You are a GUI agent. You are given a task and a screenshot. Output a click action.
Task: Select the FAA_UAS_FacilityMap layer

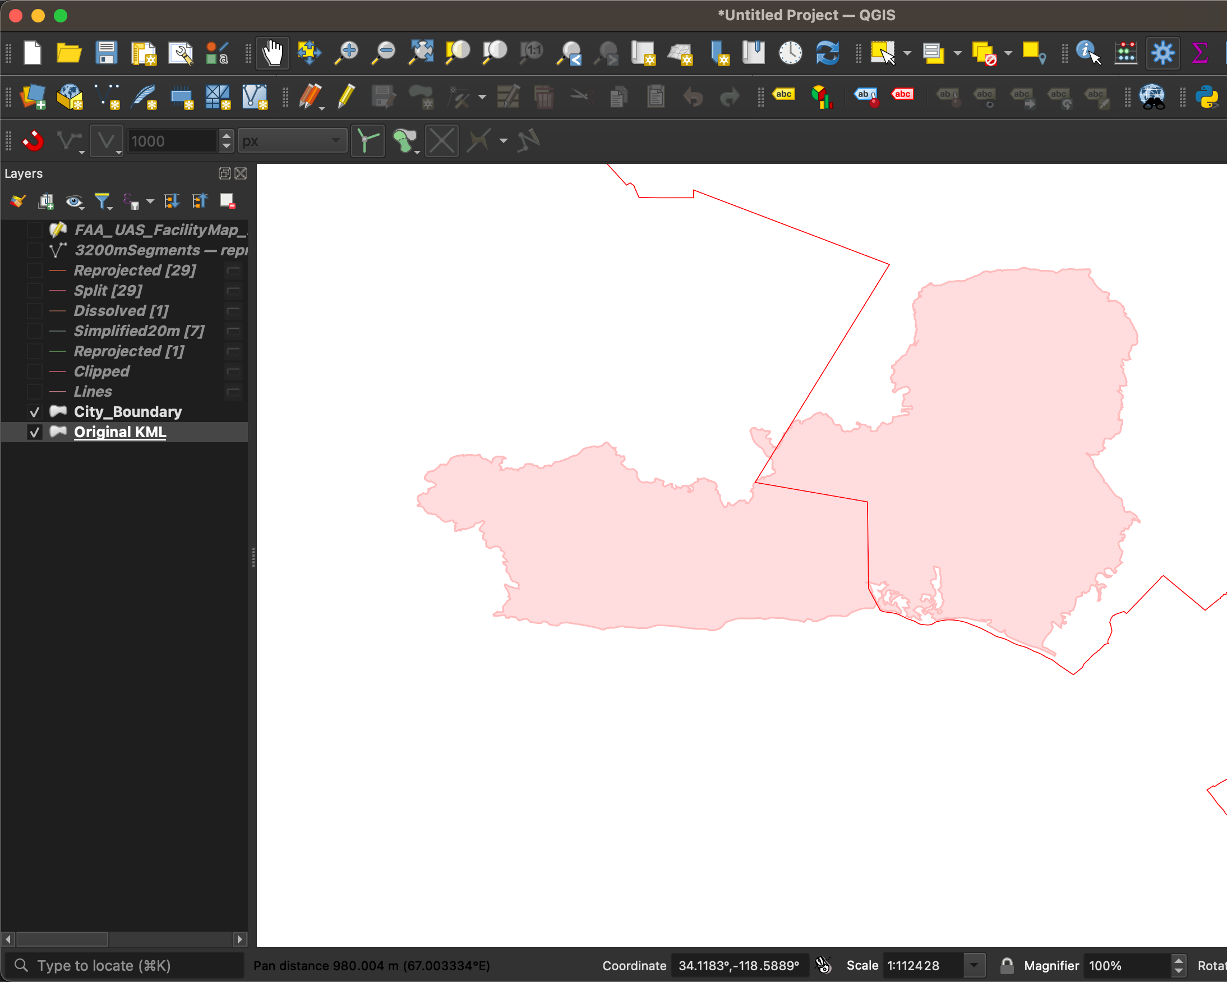[160, 230]
